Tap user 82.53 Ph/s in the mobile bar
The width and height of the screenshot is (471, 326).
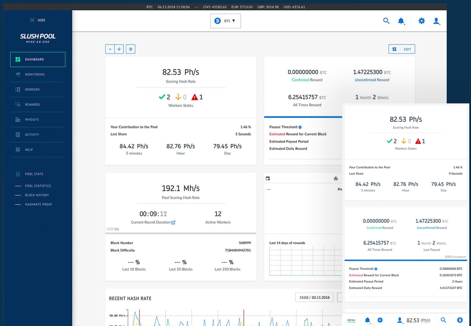414,320
